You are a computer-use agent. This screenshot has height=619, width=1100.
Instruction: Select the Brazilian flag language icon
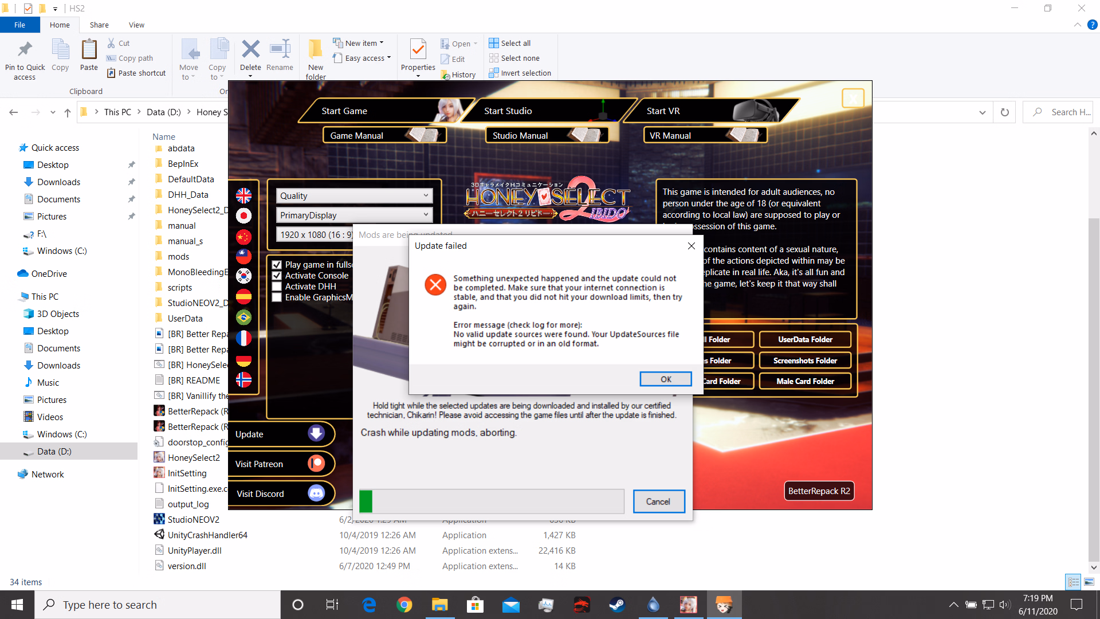[x=243, y=317]
